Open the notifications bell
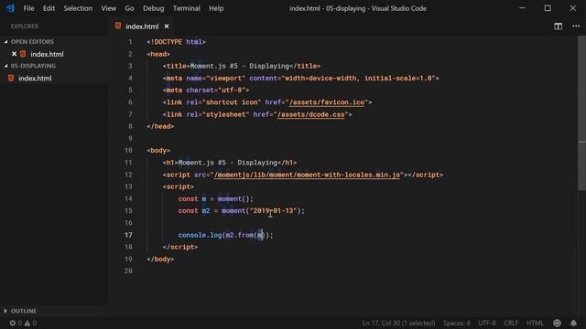Screen dimensions: 586x329 tap(573, 323)
